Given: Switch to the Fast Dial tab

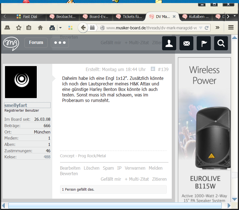Looking at the screenshot, I should coord(27,17).
